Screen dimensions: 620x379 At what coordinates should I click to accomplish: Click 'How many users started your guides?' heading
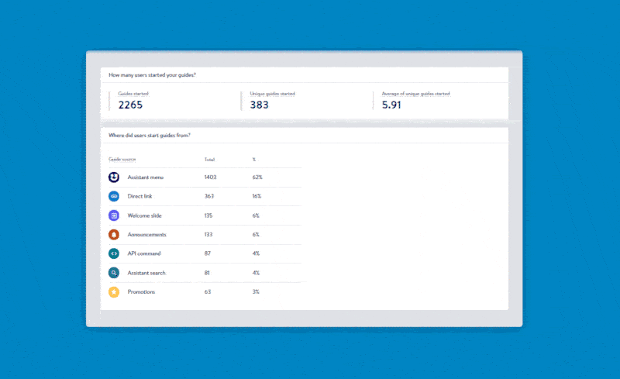[152, 75]
